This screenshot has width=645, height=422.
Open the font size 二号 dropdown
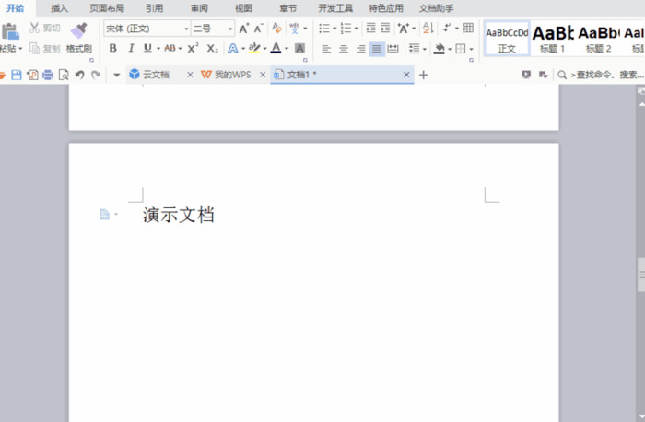230,29
